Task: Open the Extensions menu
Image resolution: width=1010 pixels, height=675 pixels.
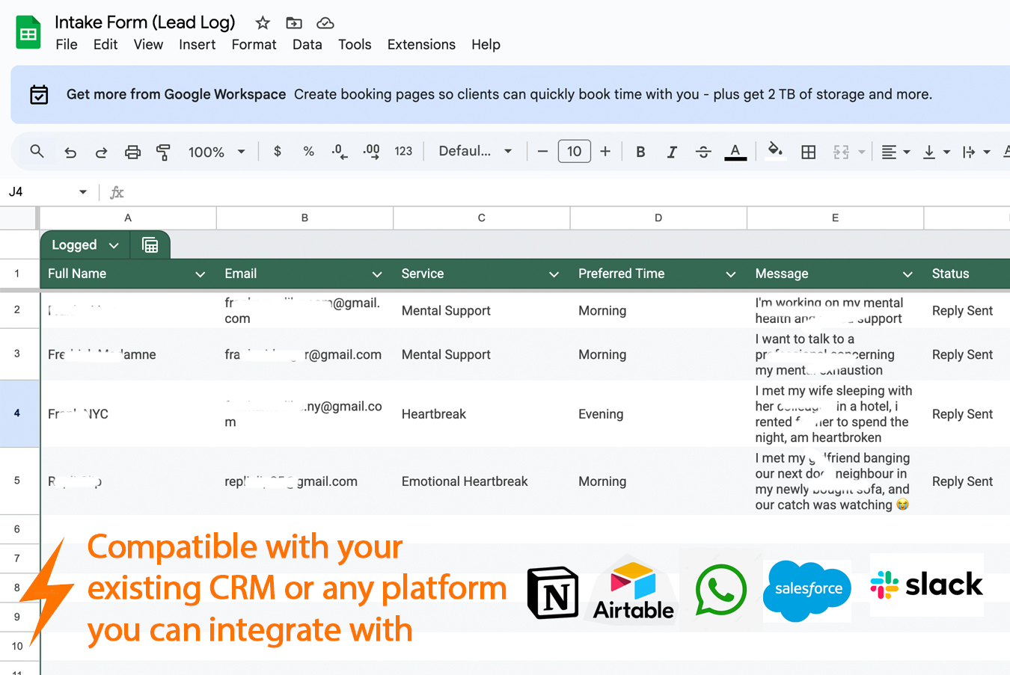Action: [421, 45]
